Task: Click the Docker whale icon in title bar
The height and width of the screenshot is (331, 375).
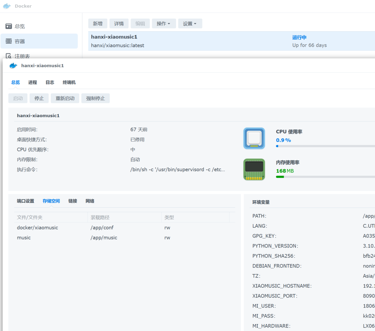Action: click(7, 6)
